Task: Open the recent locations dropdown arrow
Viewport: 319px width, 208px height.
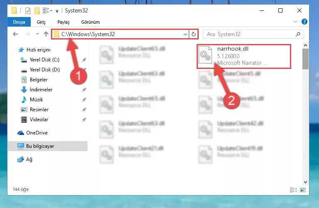Action: pos(37,34)
